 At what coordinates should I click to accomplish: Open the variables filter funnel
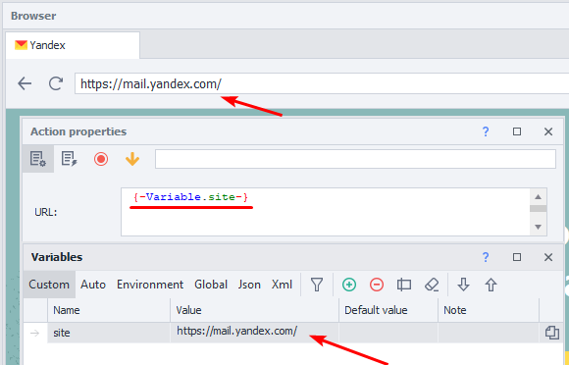pos(317,285)
